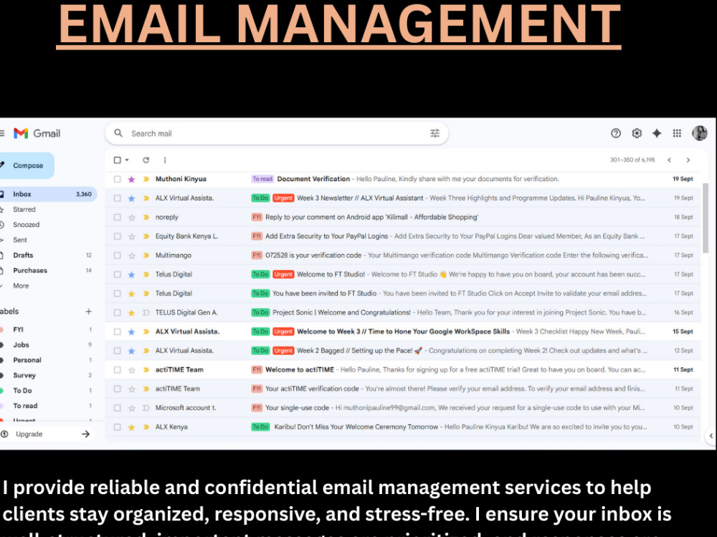Click the search magnifier icon
Image resolution: width=717 pixels, height=537 pixels.
click(118, 133)
